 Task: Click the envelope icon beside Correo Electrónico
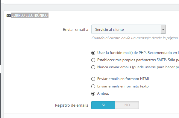[9, 15]
